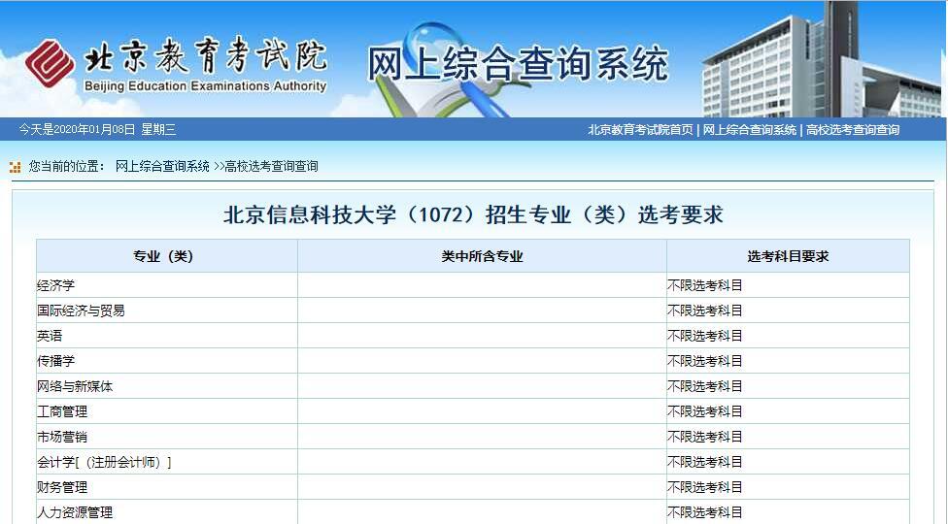The image size is (948, 524).
Task: Select the 传播学 row cell
Action: (x=167, y=361)
